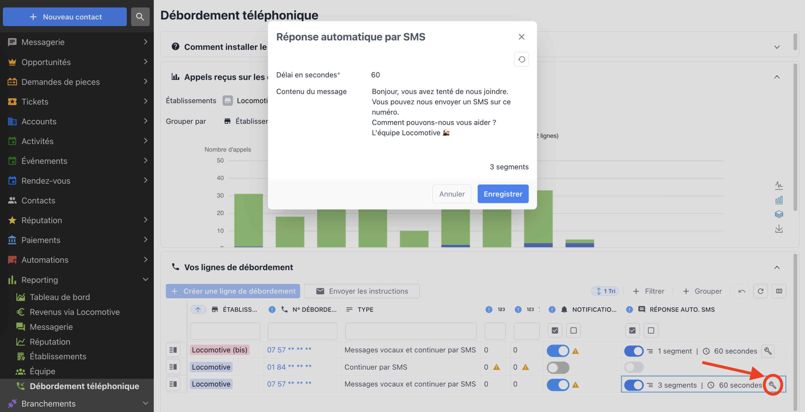Click the stacked layers chart icon
This screenshot has height=412, width=805.
click(779, 214)
